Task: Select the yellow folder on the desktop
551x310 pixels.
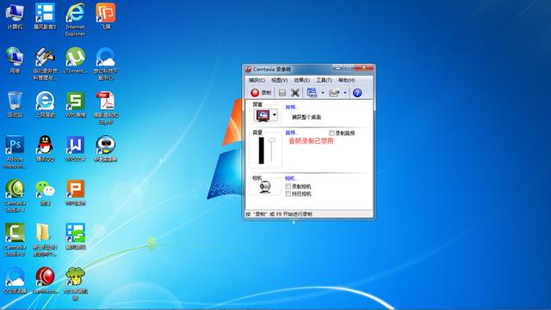Action: coord(45,239)
